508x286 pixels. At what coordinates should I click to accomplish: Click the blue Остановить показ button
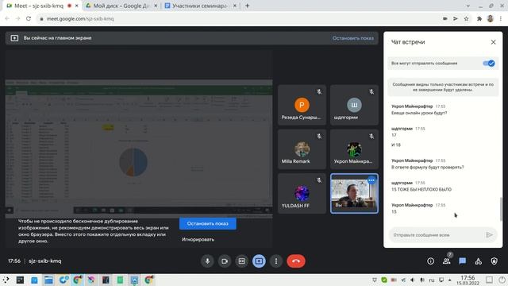click(x=208, y=223)
